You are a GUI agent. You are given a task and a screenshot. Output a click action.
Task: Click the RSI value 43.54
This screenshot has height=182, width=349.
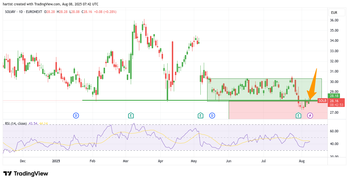pyautogui.click(x=33, y=123)
